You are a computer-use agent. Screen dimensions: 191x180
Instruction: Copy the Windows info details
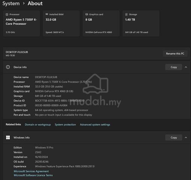[174, 138]
